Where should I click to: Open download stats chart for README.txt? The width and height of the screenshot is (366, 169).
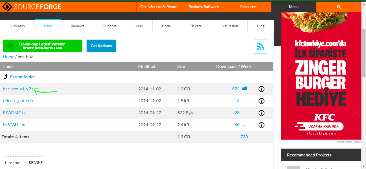tap(244, 112)
